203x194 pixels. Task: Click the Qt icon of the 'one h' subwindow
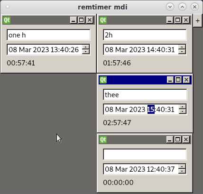click(x=7, y=20)
